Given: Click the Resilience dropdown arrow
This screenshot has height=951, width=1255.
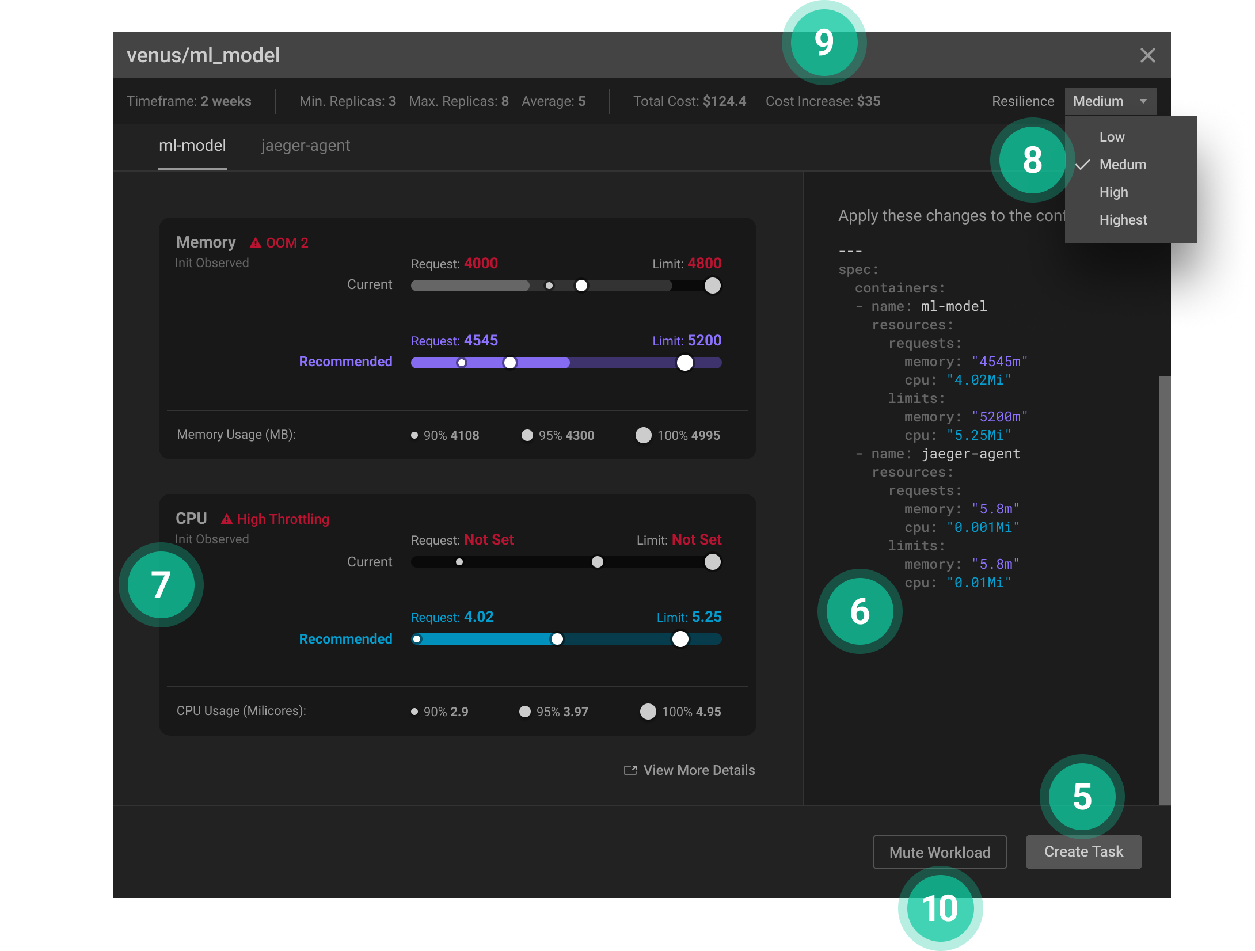Looking at the screenshot, I should point(1143,101).
